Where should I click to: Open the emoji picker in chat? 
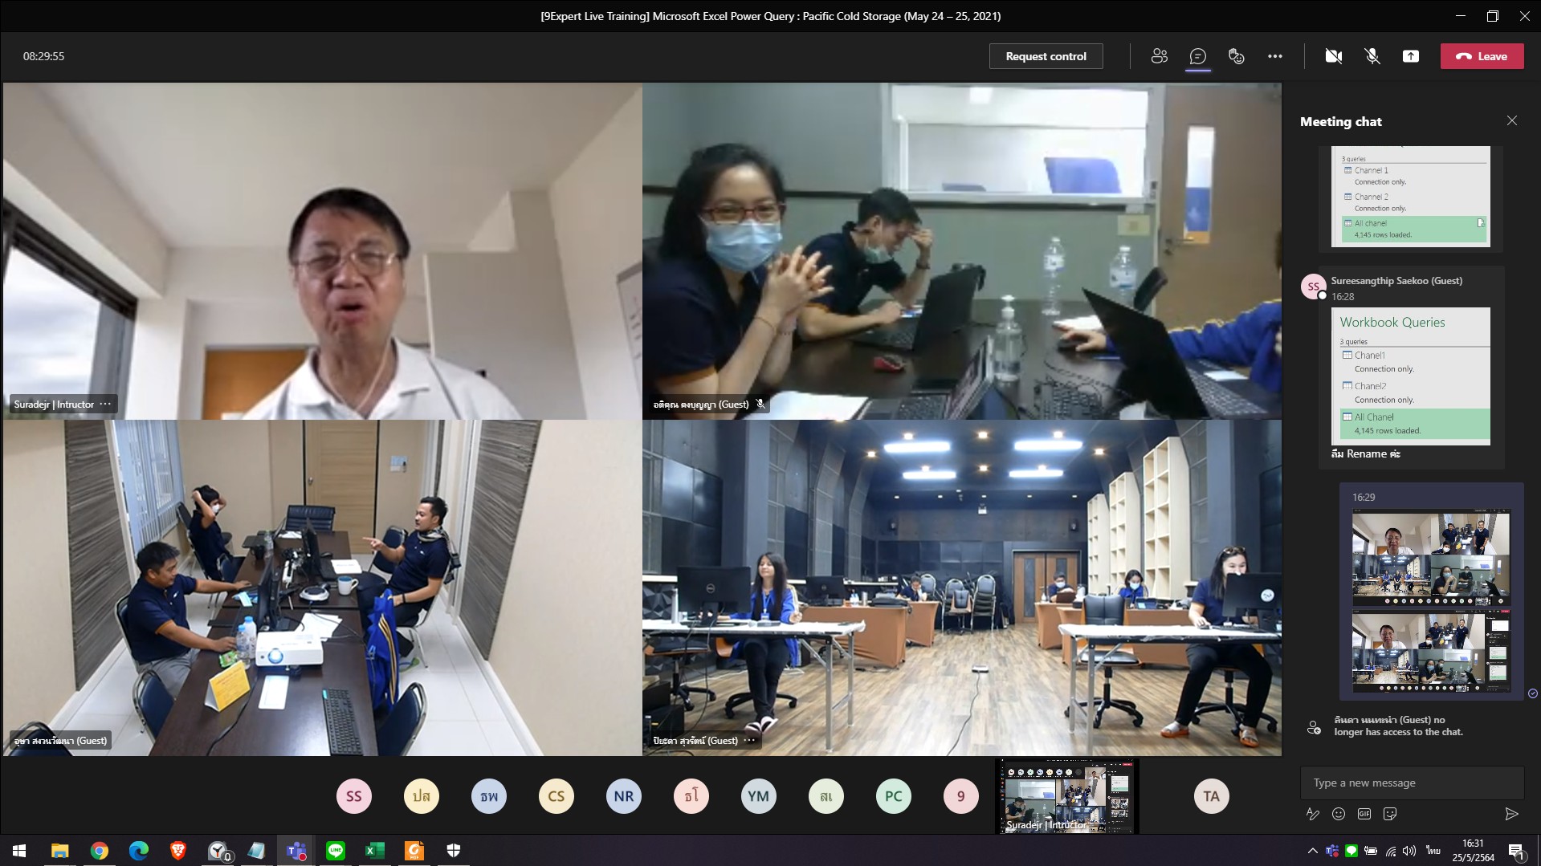coord(1338,813)
